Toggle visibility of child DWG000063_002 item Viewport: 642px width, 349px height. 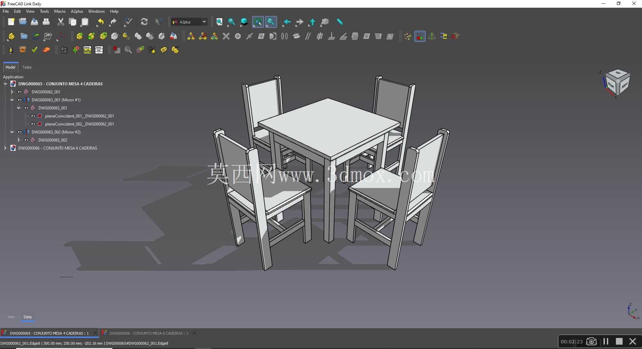pyautogui.click(x=26, y=140)
